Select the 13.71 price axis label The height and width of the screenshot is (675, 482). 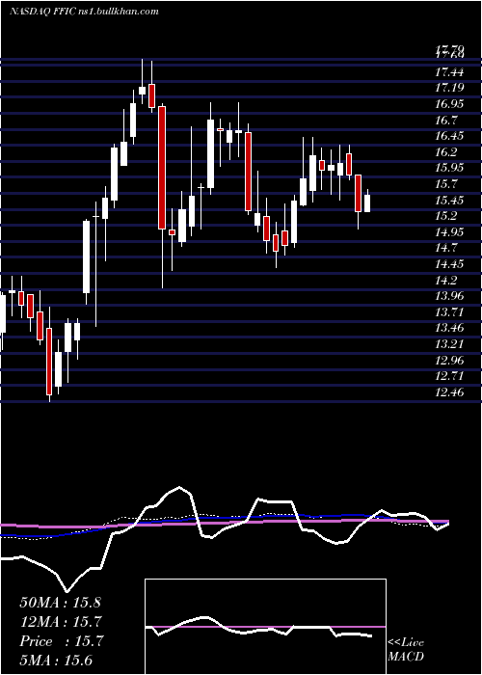coord(449,312)
